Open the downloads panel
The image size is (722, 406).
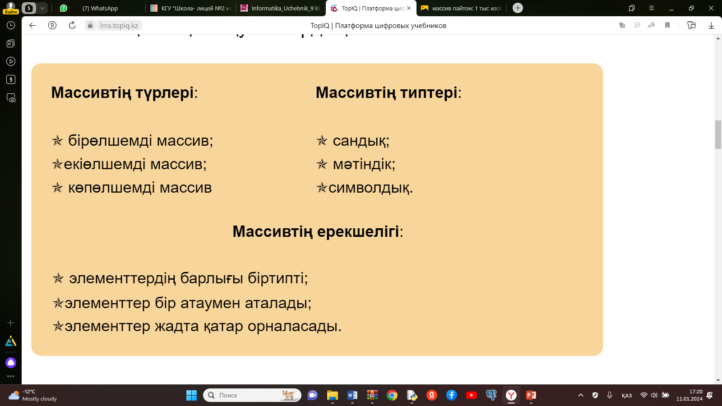click(711, 25)
